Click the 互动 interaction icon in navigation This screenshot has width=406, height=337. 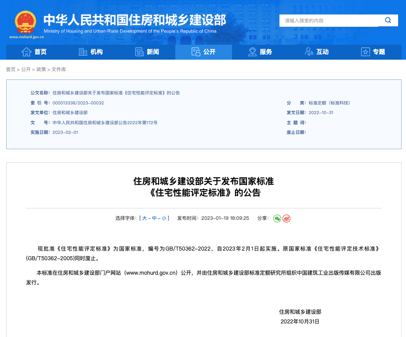pos(309,52)
